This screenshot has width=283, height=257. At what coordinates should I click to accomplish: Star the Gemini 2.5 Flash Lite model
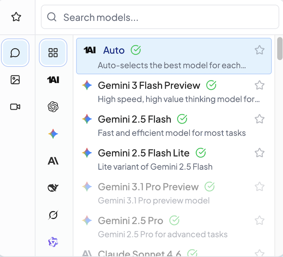click(260, 153)
